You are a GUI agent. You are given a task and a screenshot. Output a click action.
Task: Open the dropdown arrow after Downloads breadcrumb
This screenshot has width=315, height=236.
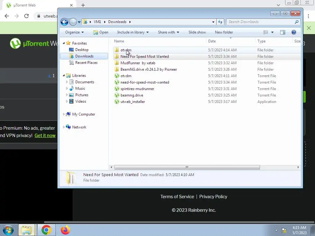(130, 22)
